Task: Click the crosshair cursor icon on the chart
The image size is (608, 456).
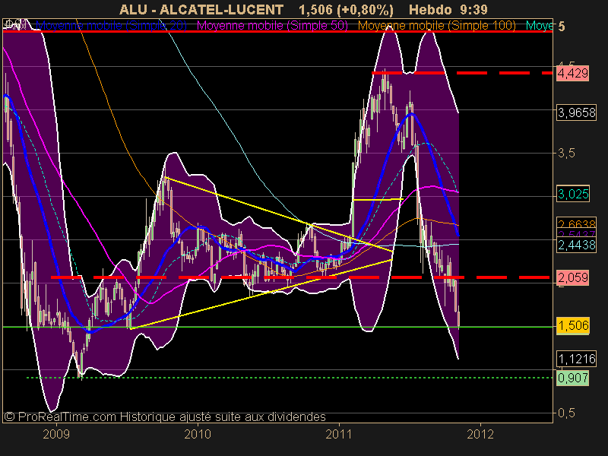Action: point(8,24)
